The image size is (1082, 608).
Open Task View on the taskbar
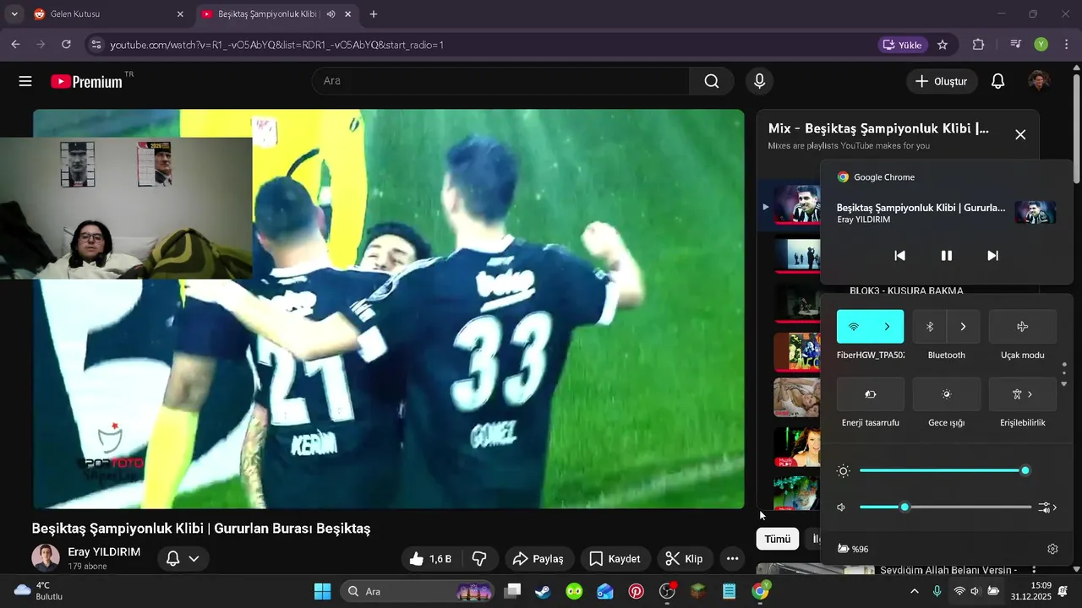coord(512,591)
